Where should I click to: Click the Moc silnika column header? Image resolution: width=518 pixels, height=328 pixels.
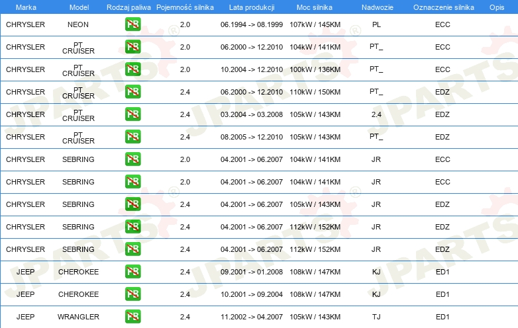pos(315,7)
